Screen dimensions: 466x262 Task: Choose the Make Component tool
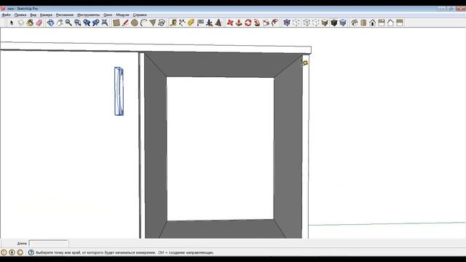point(21,23)
